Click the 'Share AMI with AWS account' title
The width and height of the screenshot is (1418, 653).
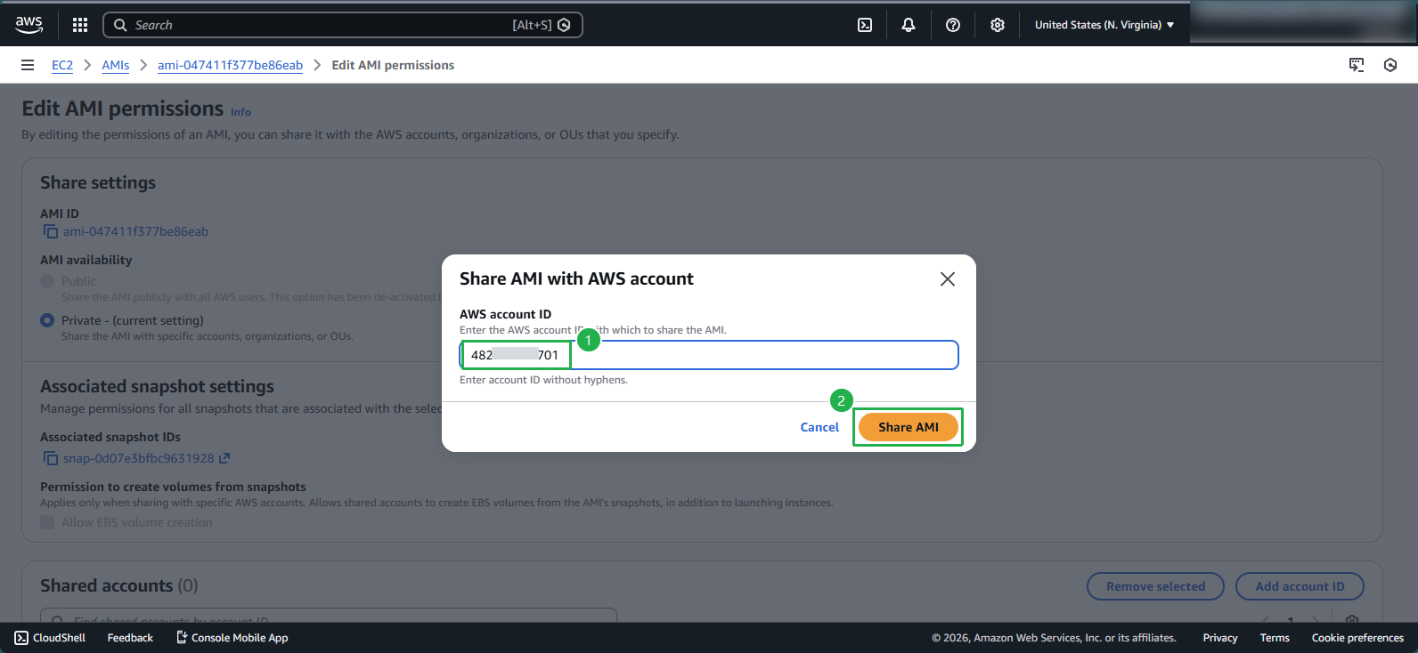pyautogui.click(x=576, y=278)
